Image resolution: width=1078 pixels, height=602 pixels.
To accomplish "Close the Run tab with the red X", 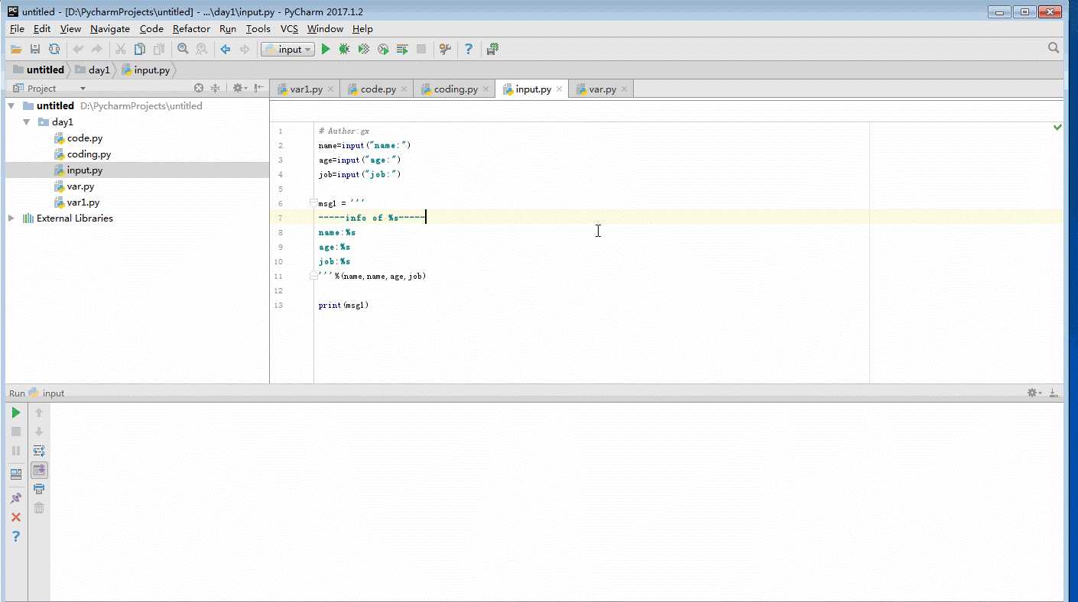I will point(16,517).
